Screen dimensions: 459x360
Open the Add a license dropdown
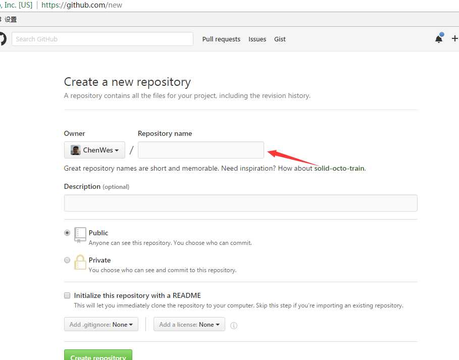[189, 324]
